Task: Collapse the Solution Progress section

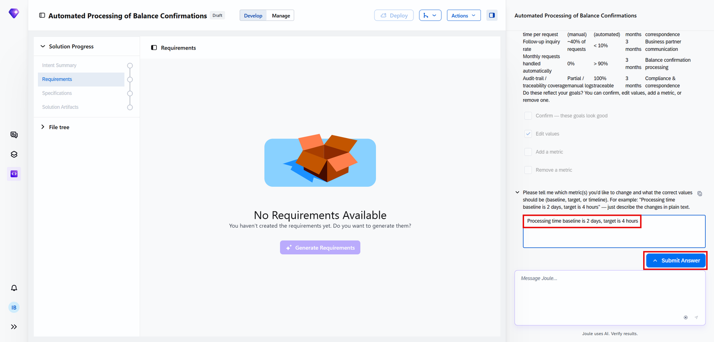Action: 43,47
